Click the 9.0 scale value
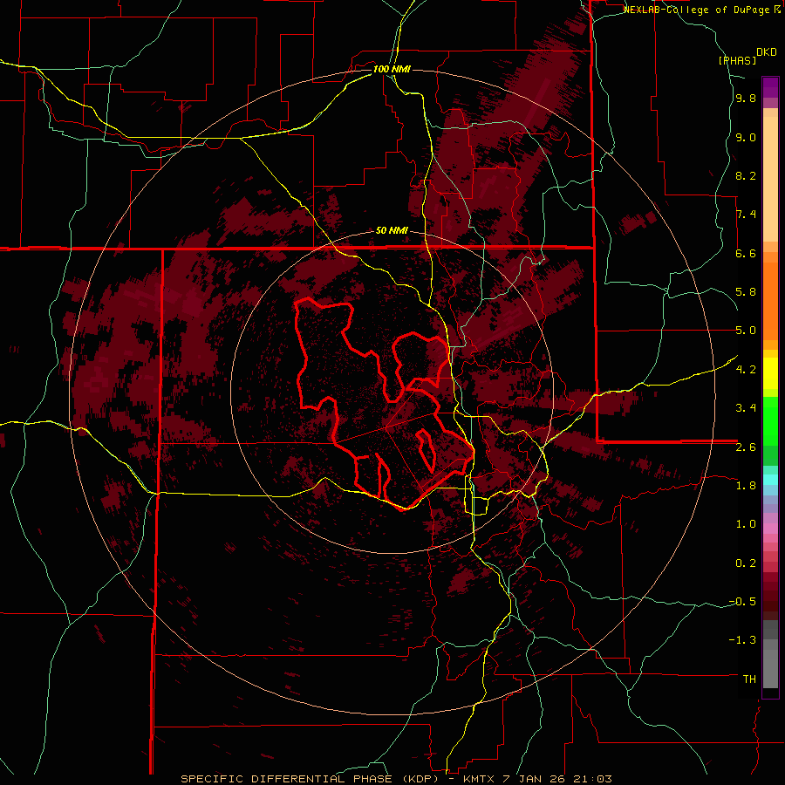The height and width of the screenshot is (785, 785). [x=746, y=137]
